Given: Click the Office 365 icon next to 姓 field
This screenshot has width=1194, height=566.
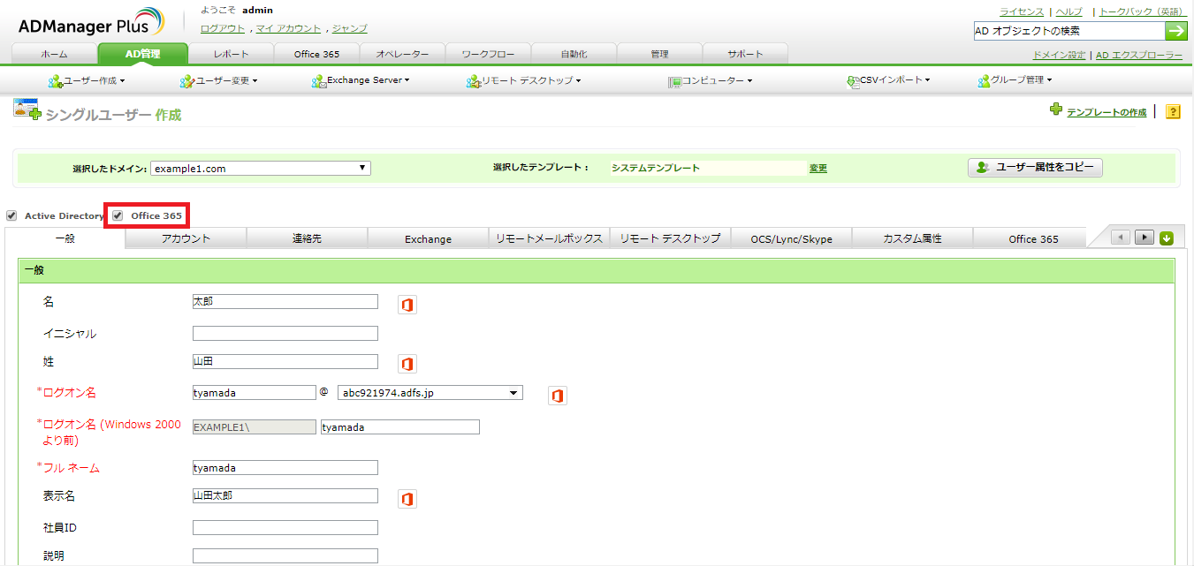Looking at the screenshot, I should (407, 363).
